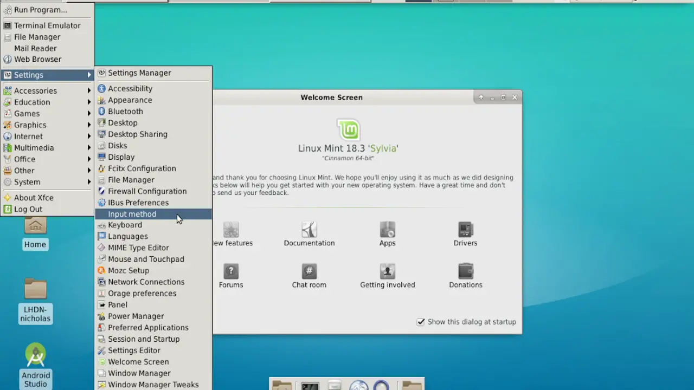Open Keyboard settings entry
The width and height of the screenshot is (694, 390).
[x=153, y=225]
